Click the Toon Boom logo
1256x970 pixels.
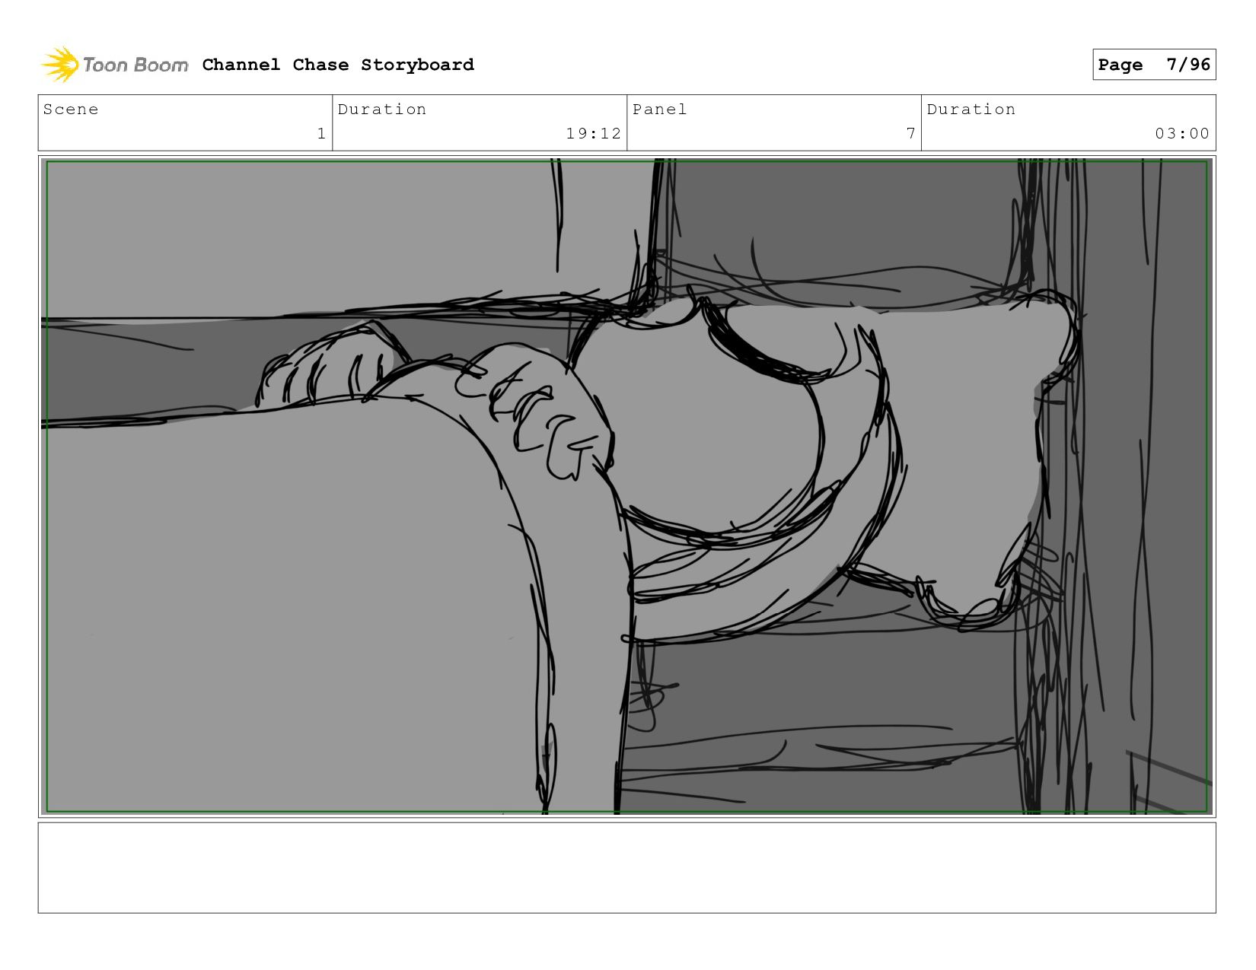click(x=114, y=65)
